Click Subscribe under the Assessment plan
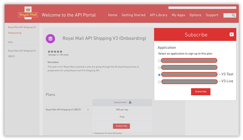This screenshot has height=140, width=243. [x=121, y=126]
